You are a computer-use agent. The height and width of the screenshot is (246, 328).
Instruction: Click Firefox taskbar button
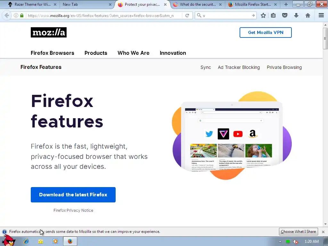(x=70, y=242)
